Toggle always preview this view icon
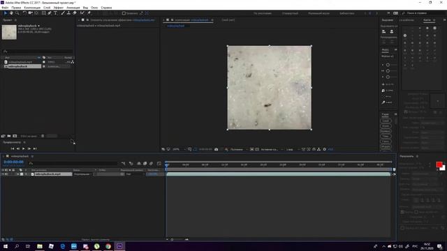This screenshot has width=447, height=251. click(163, 149)
